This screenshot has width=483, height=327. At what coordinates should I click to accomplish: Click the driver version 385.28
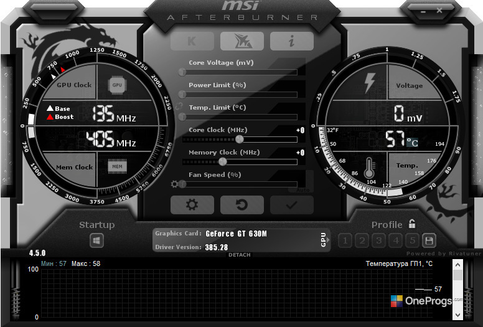[217, 247]
